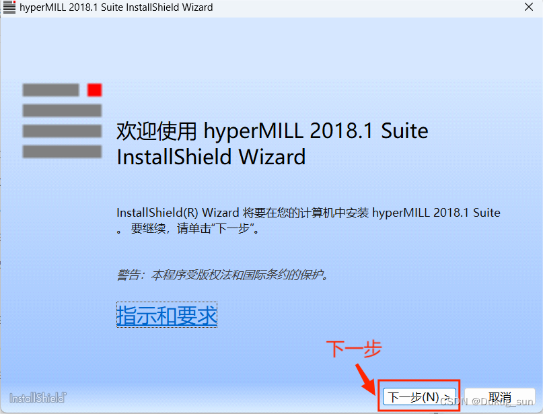Open the 指示和要求 link
The height and width of the screenshot is (414, 543).
[167, 315]
